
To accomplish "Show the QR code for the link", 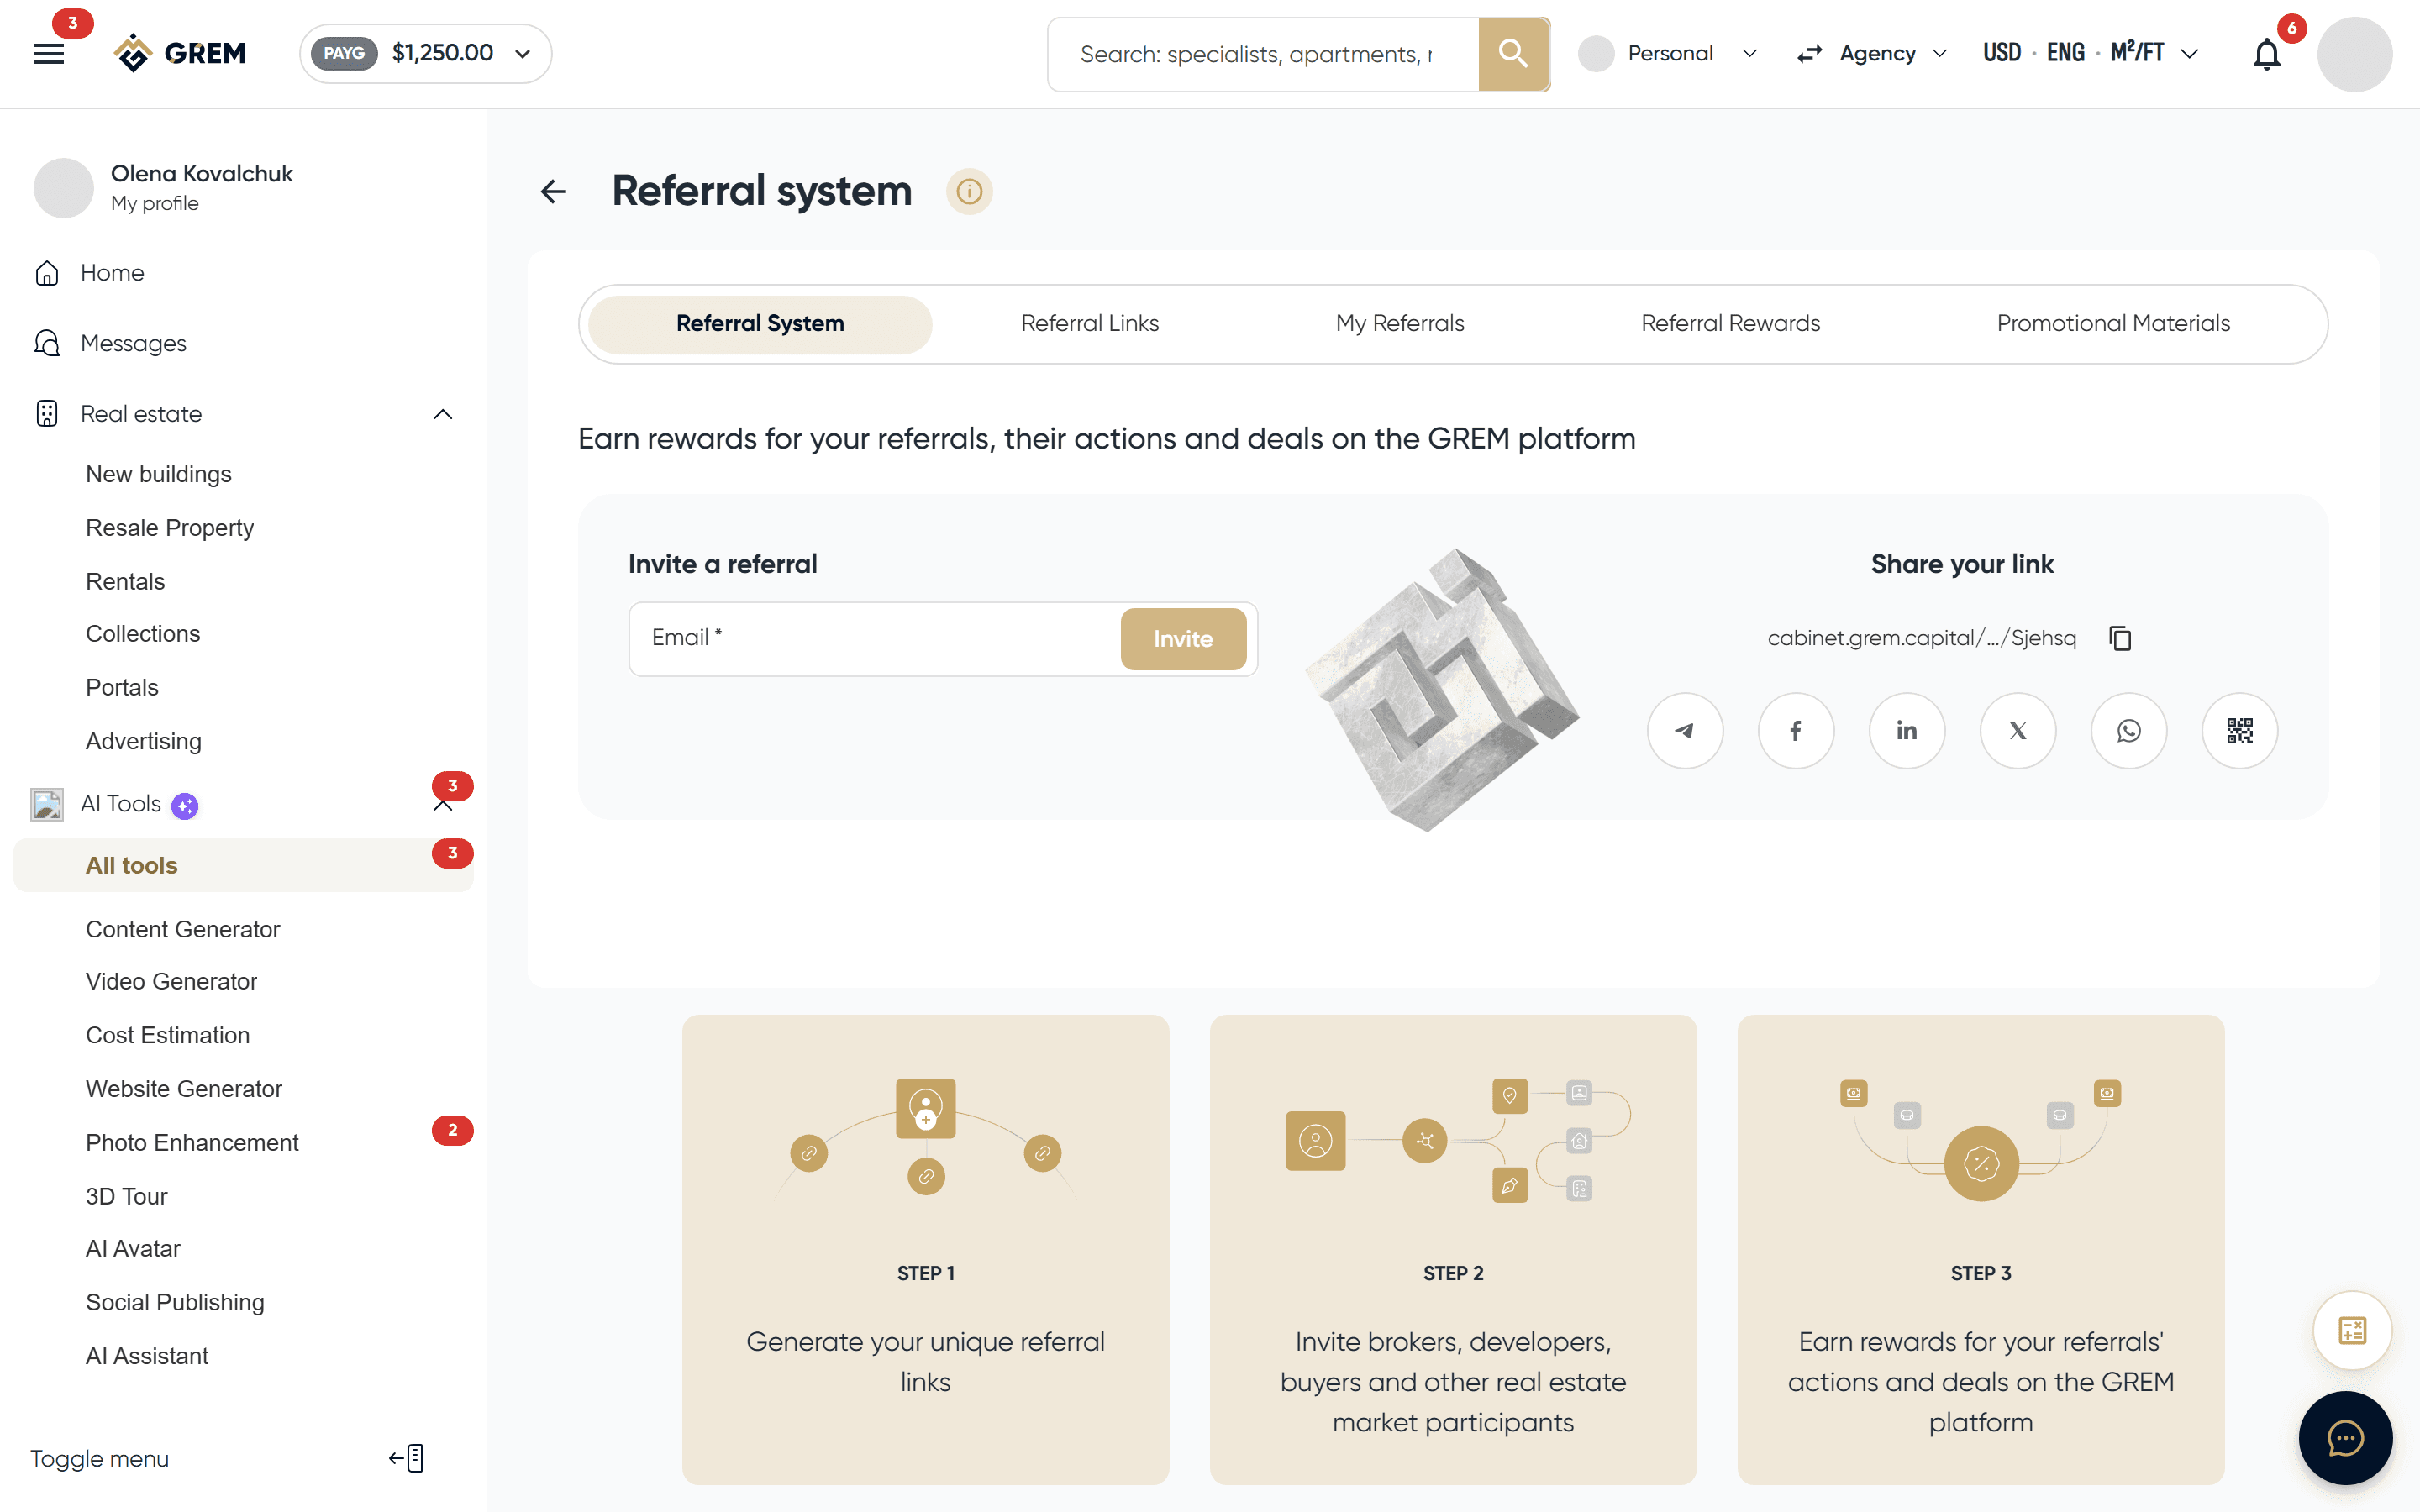I will 2240,731.
